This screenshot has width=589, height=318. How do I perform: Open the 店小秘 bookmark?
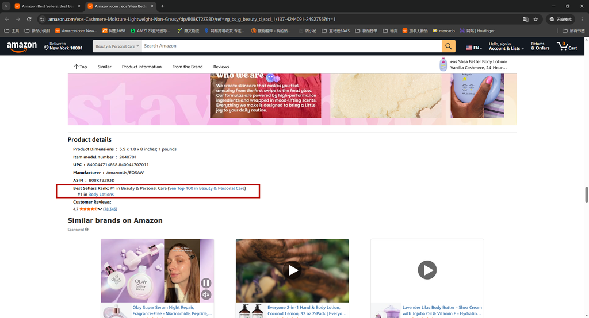307,31
